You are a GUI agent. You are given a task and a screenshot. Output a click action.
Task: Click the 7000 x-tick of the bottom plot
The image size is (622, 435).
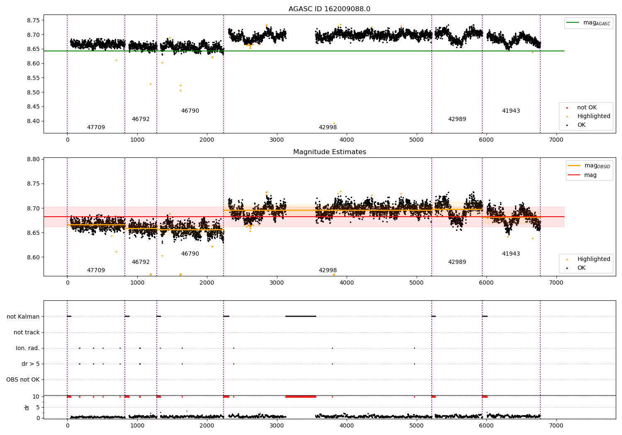click(556, 425)
